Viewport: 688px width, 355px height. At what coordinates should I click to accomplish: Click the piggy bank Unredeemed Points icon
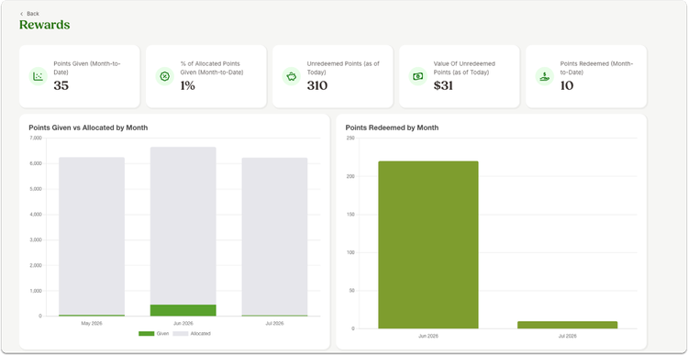[x=292, y=76]
